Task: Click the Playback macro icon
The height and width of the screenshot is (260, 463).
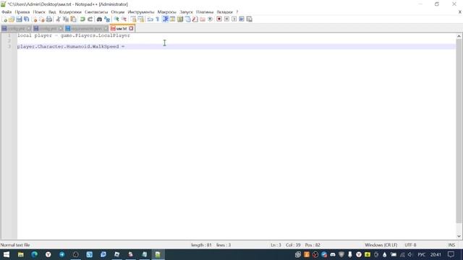Action: coord(234,19)
